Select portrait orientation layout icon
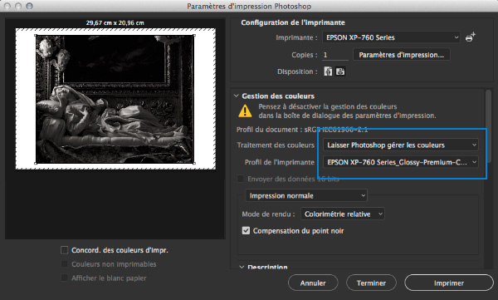The height and width of the screenshot is (300, 498). 328,71
